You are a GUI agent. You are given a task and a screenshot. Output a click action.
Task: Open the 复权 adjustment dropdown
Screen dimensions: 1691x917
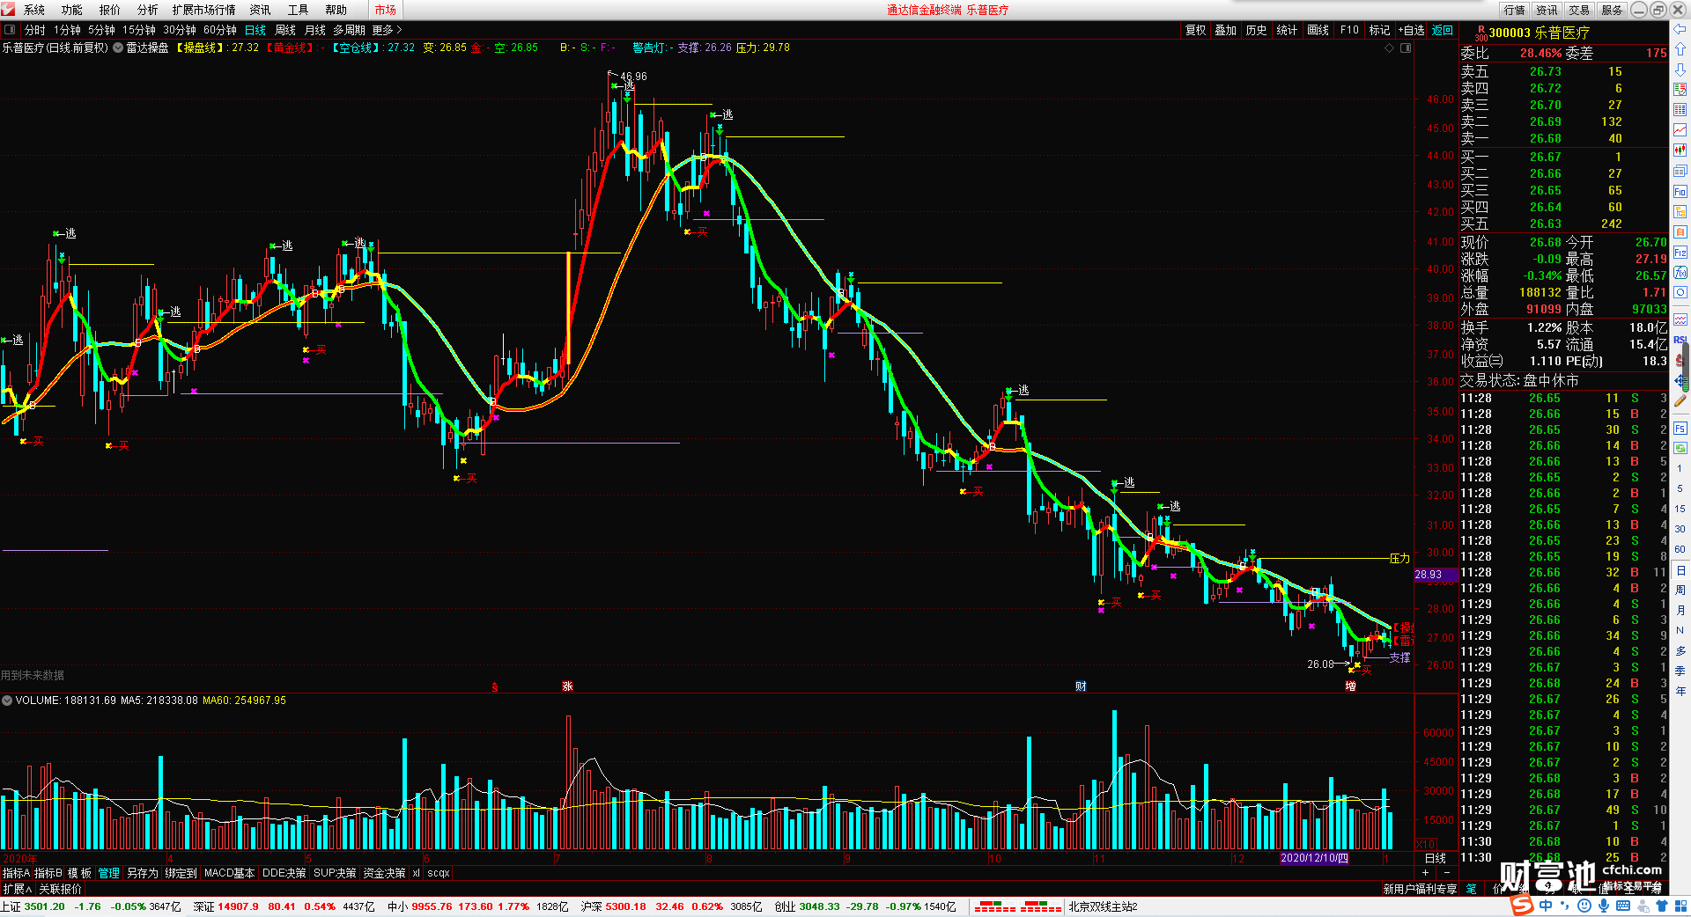1195,30
